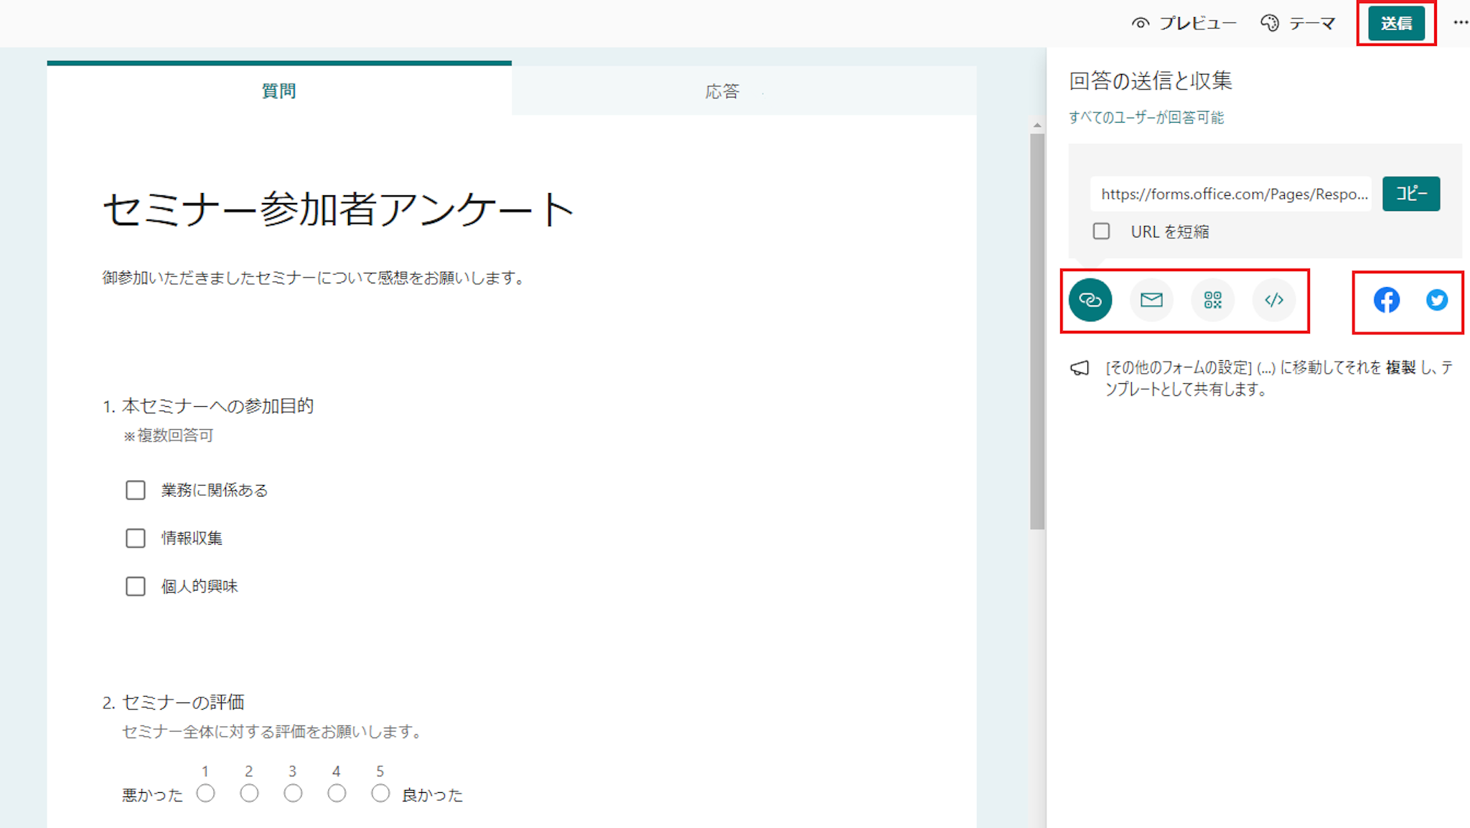This screenshot has width=1470, height=828.
Task: Select the embed code icon
Action: [1274, 300]
